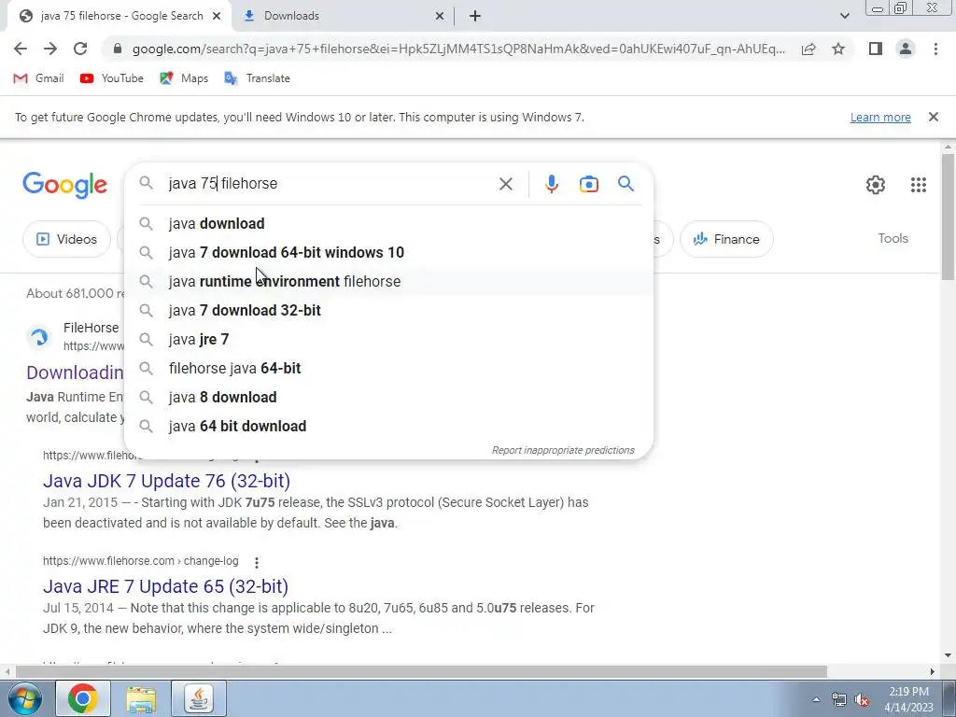This screenshot has height=717, width=956.
Task: Select the Videos search filter
Action: (66, 239)
